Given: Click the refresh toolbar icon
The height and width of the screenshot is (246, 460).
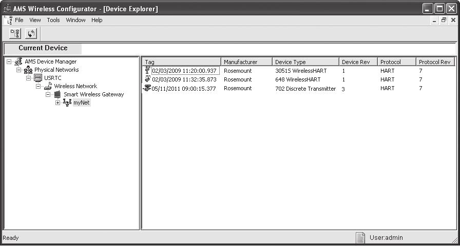Looking at the screenshot, I should pos(31,34).
